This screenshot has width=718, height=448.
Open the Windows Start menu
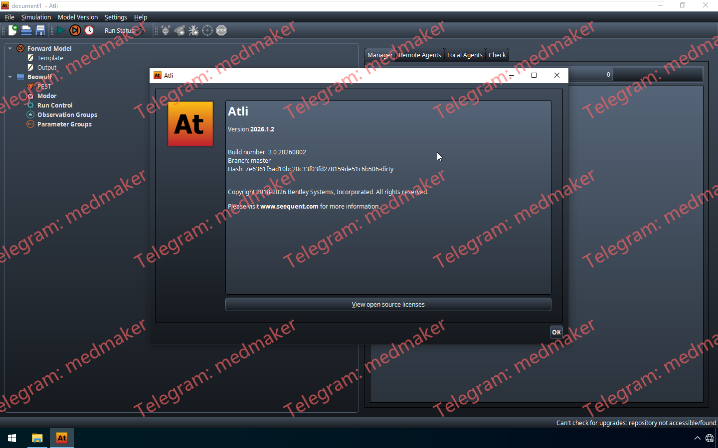click(x=12, y=438)
